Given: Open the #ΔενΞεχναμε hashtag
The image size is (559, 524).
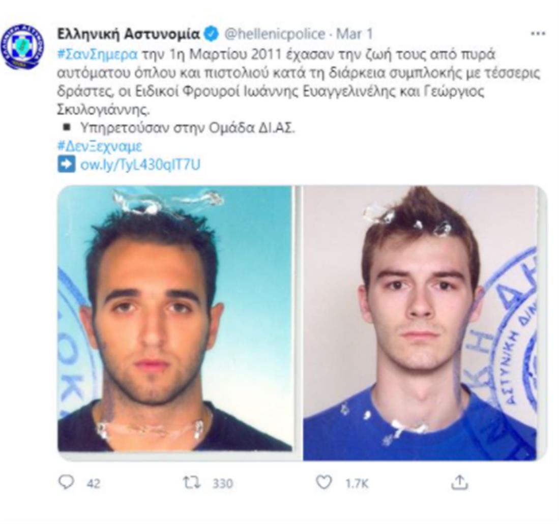Looking at the screenshot, I should coord(100,146).
